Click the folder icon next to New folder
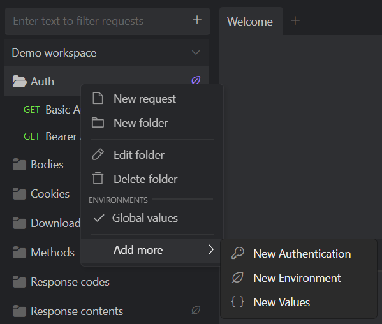382x324 pixels. [x=98, y=122]
